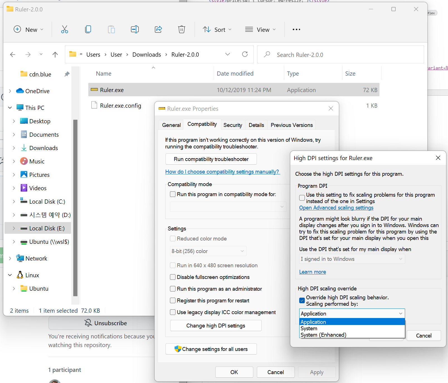Open the recent locations chevron dropdown
Image resolution: width=448 pixels, height=383 pixels.
[x=41, y=54]
